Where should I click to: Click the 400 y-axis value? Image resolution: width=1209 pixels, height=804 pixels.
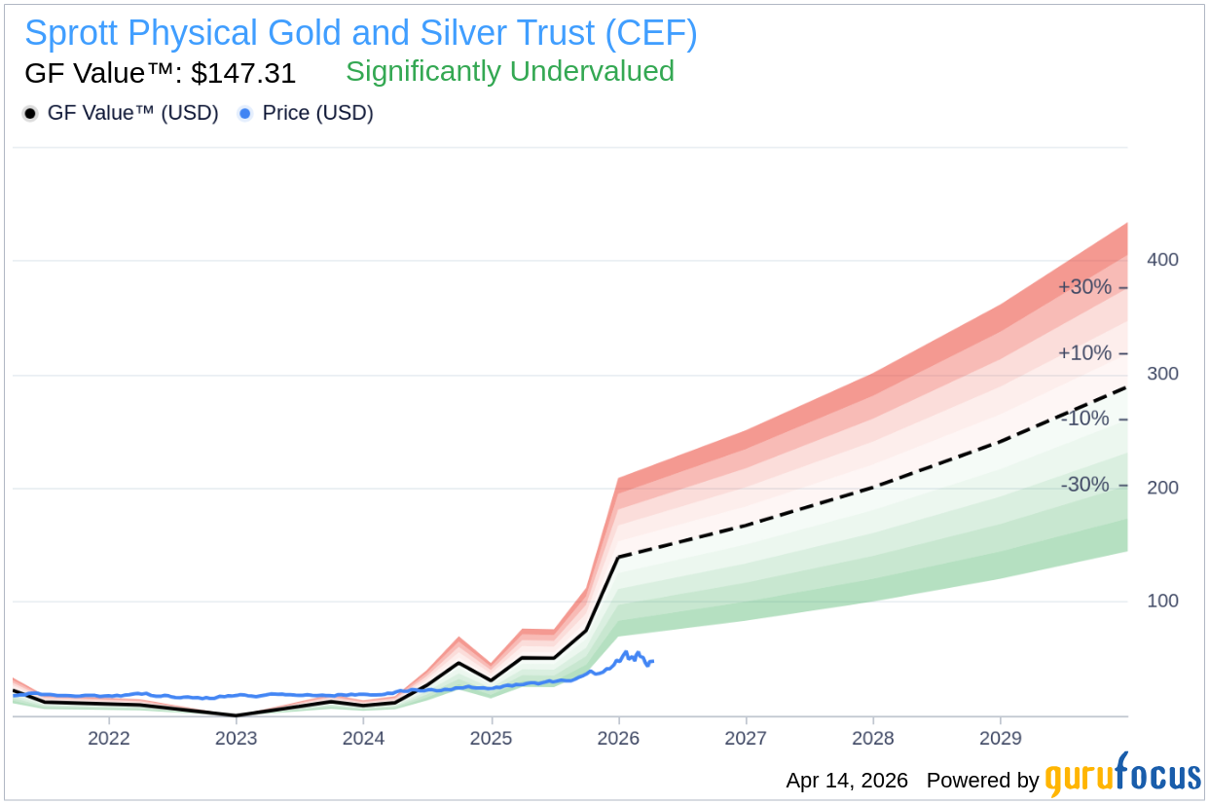pos(1162,260)
